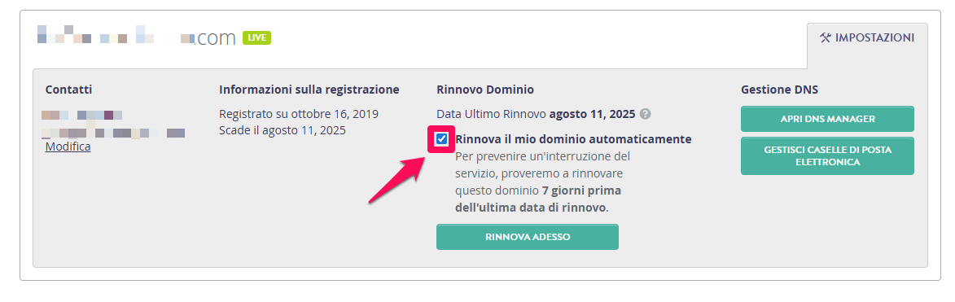Click the red arrow annotation pointing at the checkbox
This screenshot has height=302, width=955.
[398, 179]
